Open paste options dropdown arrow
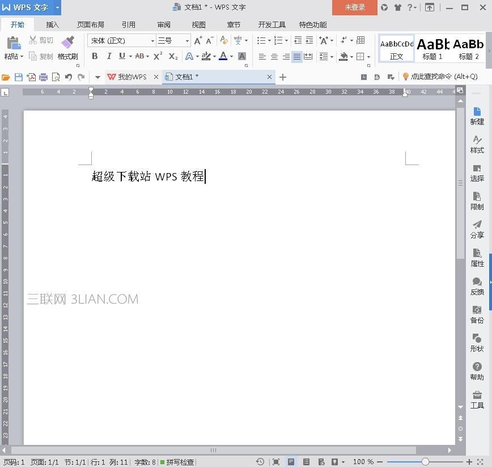 coord(22,57)
